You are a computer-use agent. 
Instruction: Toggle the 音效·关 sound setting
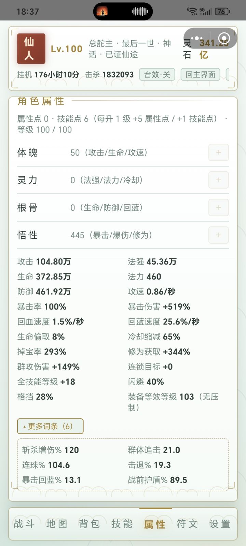coord(157,74)
